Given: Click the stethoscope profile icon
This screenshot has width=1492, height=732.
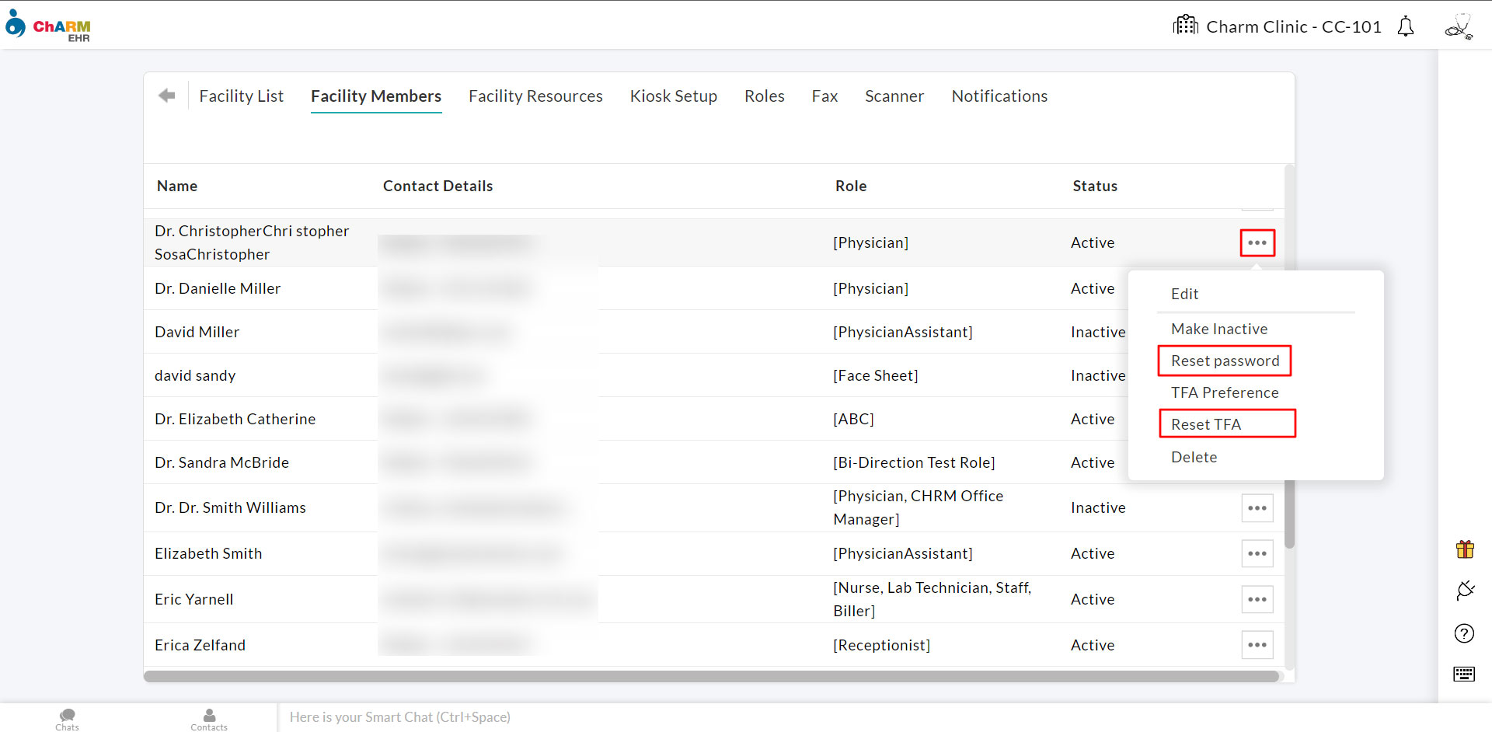Looking at the screenshot, I should pos(1458,27).
